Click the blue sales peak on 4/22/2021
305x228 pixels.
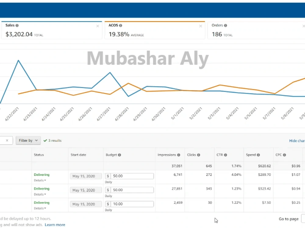click(19, 60)
